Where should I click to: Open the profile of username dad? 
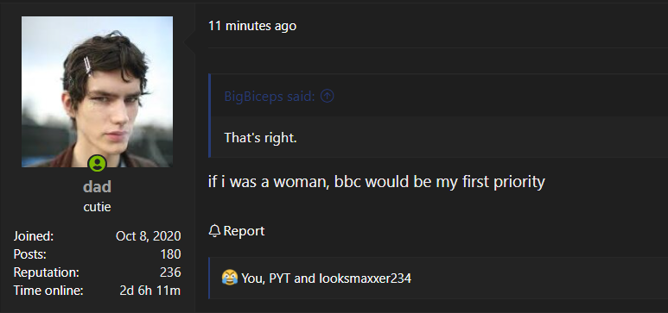[x=97, y=187]
